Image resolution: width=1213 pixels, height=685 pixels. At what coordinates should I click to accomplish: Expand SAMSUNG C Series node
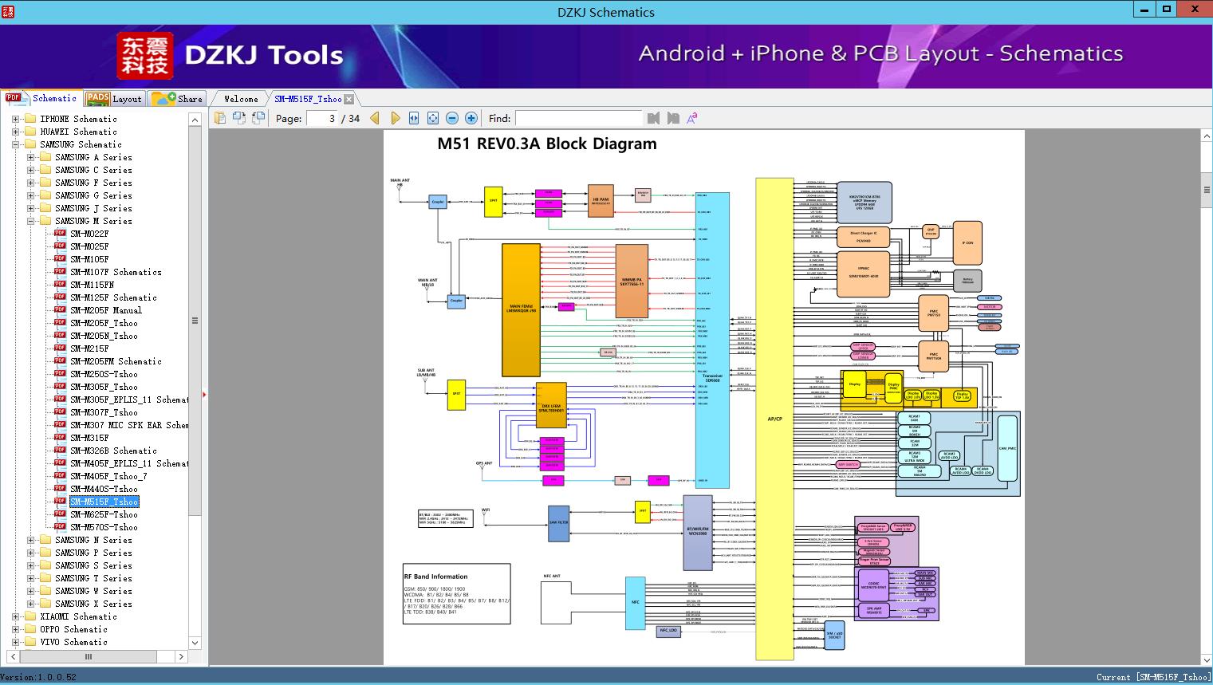point(30,170)
